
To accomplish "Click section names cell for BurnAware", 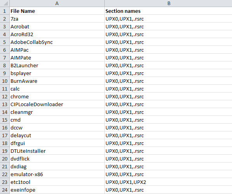I will point(168,81).
